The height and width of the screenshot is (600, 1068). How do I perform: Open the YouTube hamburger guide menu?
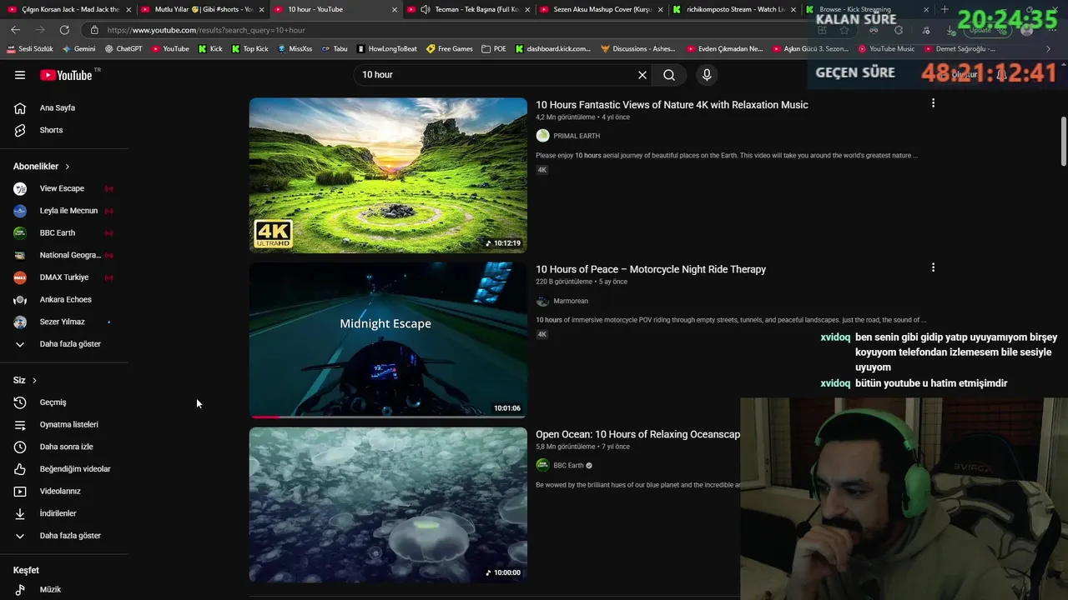(x=20, y=75)
